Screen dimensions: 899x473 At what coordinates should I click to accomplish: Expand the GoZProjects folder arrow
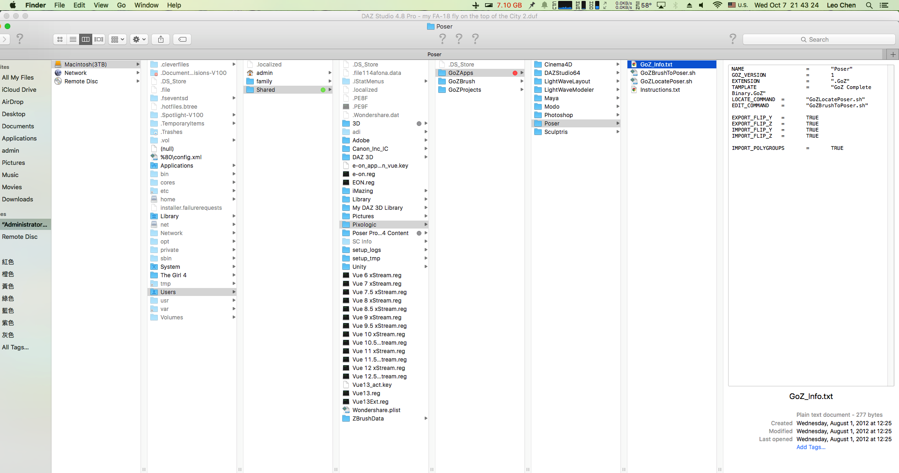522,89
